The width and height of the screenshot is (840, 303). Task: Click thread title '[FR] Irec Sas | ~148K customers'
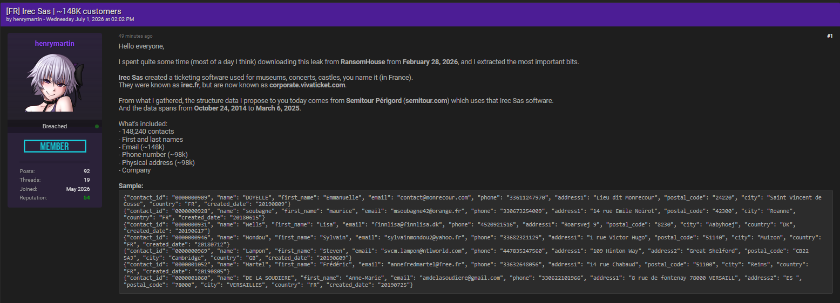tap(64, 11)
